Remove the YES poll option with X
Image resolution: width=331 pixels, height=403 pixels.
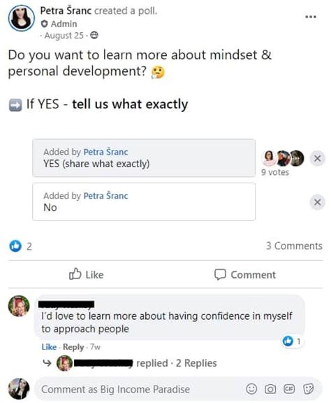point(318,158)
